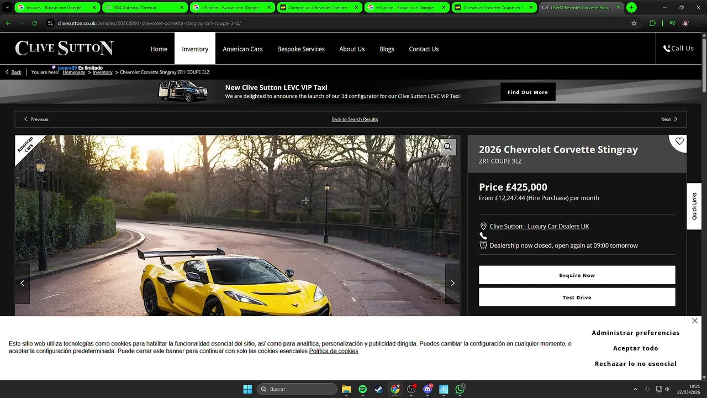Open File Explorer from the taskbar
Viewport: 707px width, 398px height.
point(346,389)
